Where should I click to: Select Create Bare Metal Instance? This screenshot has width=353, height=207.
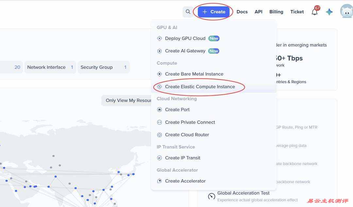click(194, 74)
